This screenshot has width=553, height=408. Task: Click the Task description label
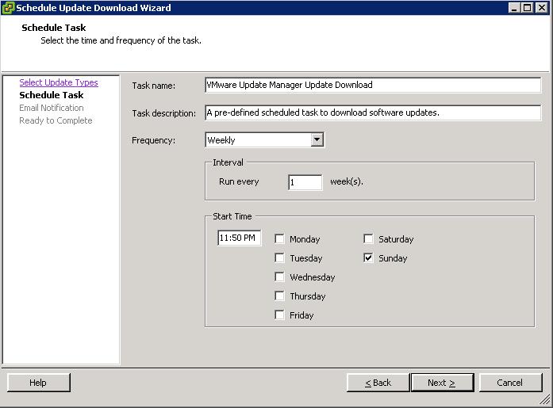click(163, 113)
